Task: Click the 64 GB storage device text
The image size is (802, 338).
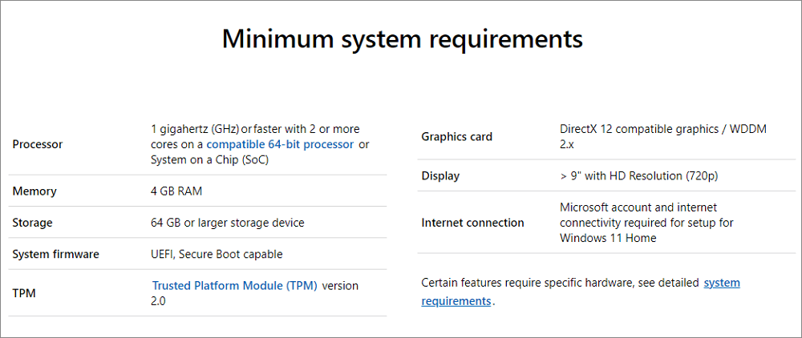Action: [x=227, y=223]
